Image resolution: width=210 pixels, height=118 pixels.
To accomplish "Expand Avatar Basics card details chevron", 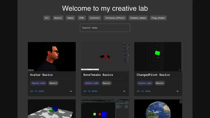I will pyautogui.click(x=71, y=91).
